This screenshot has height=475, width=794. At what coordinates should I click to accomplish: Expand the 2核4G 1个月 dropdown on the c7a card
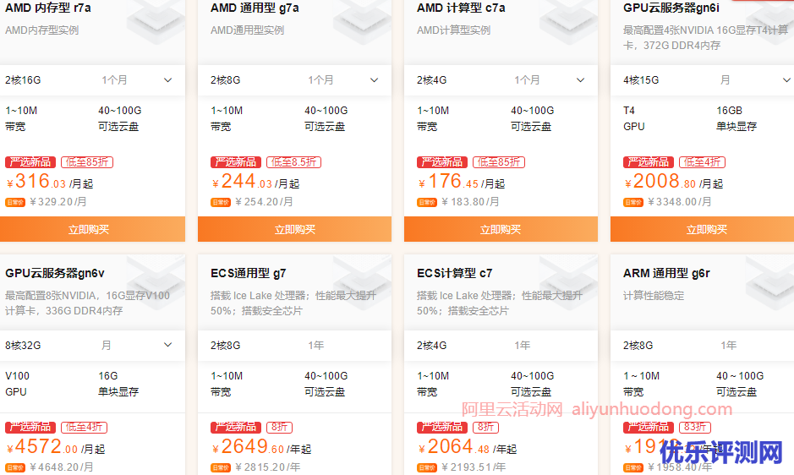(580, 80)
